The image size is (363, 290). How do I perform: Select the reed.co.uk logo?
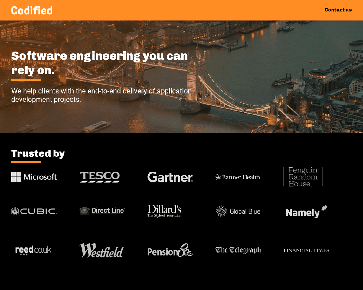pyautogui.click(x=33, y=250)
